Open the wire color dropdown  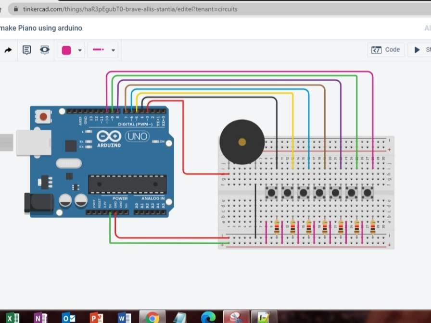point(79,50)
